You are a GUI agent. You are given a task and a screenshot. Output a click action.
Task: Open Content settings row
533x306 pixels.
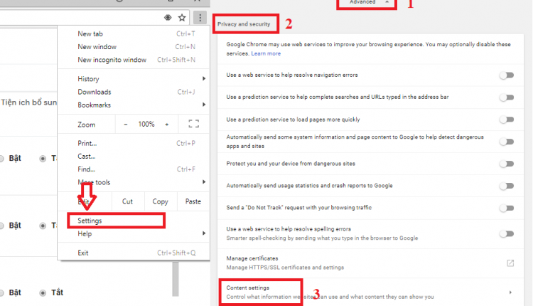[370, 292]
